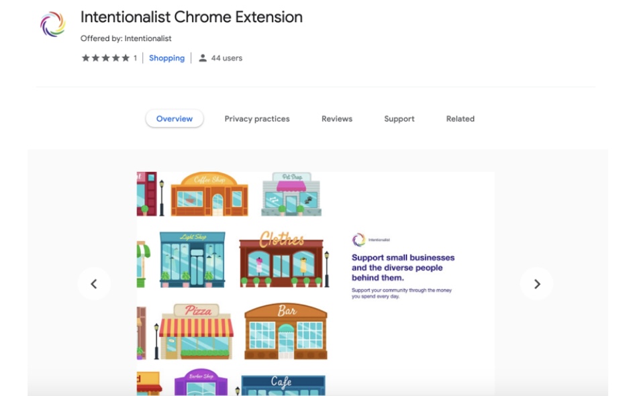Click the 'Support small businesses' headline in slide
Viewport: 631px width, 396px height.
[x=403, y=267]
